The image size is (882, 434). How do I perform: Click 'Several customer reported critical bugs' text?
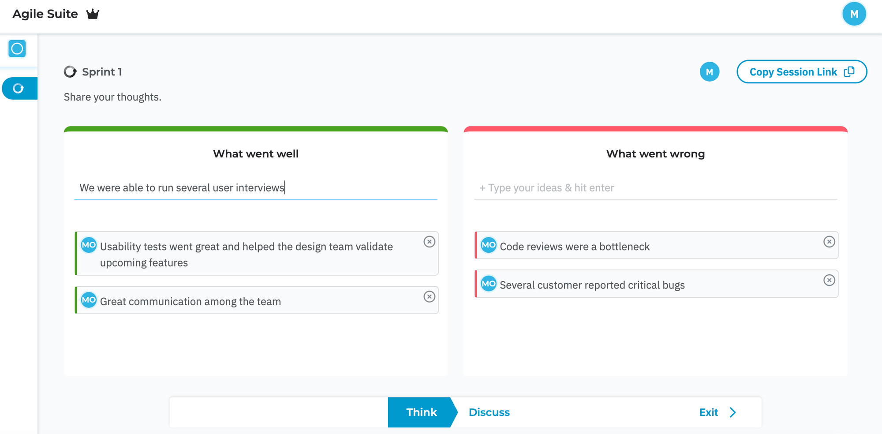[x=592, y=285]
